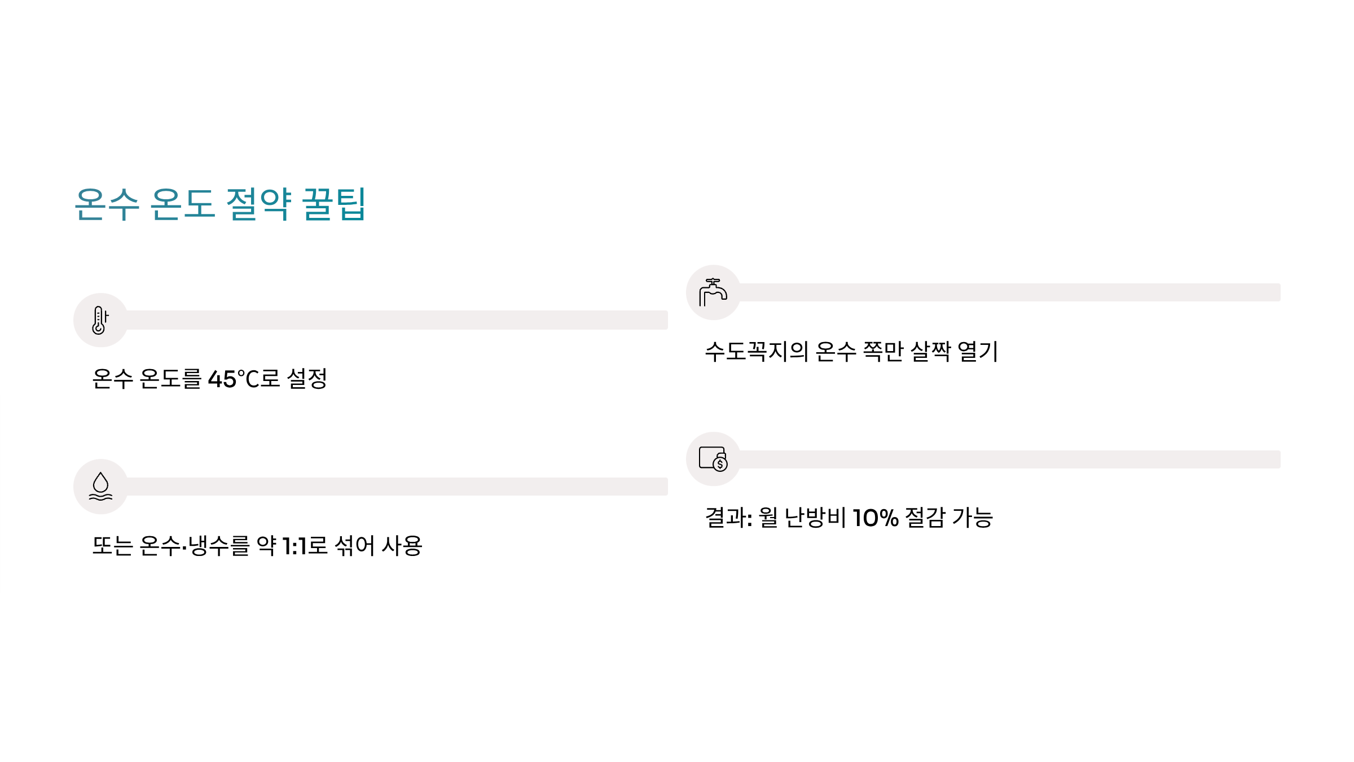The width and height of the screenshot is (1354, 762).
Task: Select the word 꿀팁 in the title
Action: [x=334, y=204]
